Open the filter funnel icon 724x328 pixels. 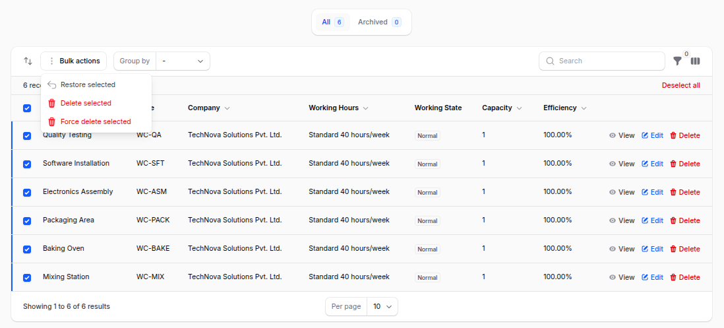click(x=677, y=61)
